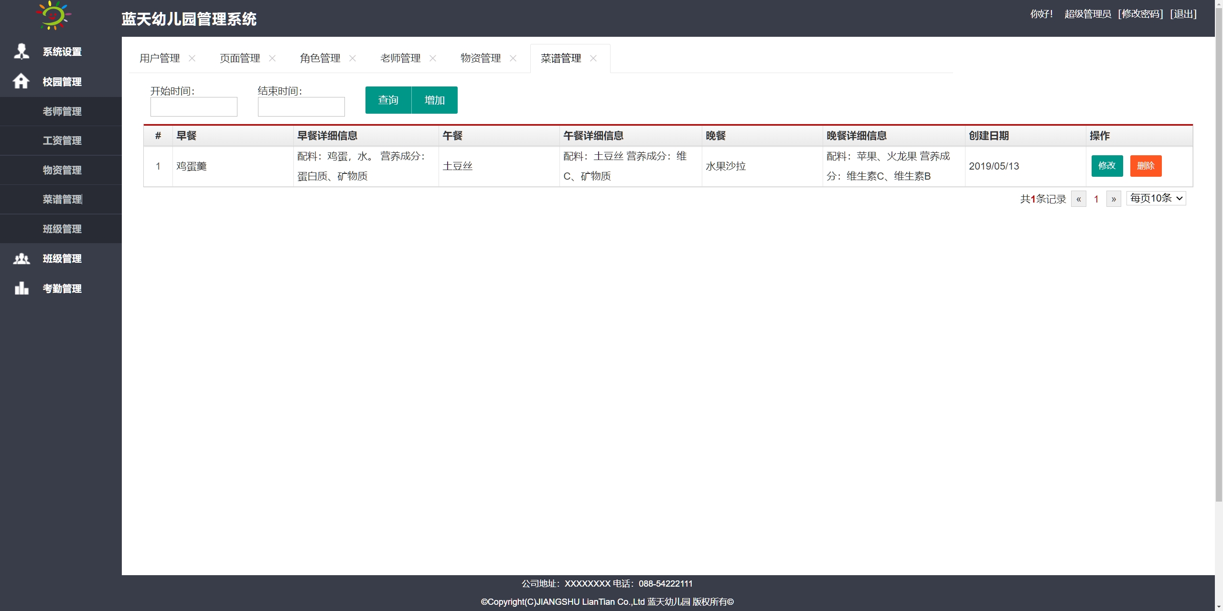Click the 系统设置 user icon
1223x611 pixels.
(21, 51)
